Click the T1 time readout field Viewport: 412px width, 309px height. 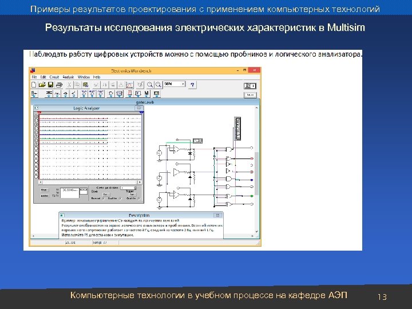(70, 190)
